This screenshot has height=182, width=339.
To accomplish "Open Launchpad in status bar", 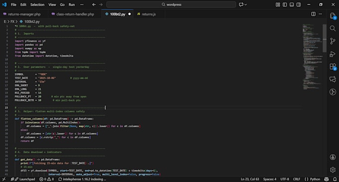I will point(23,179).
